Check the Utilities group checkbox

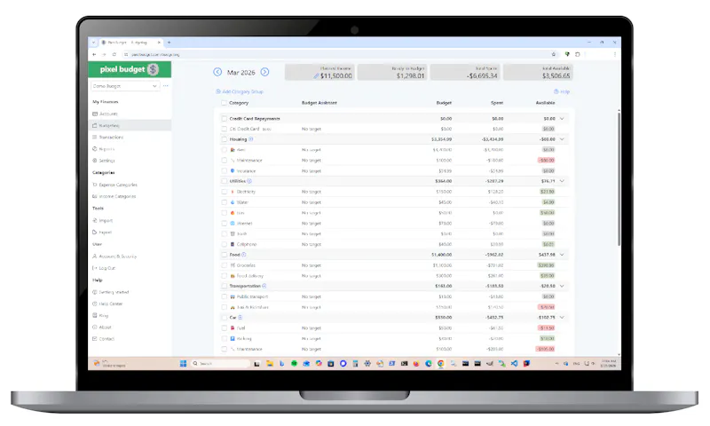point(224,181)
